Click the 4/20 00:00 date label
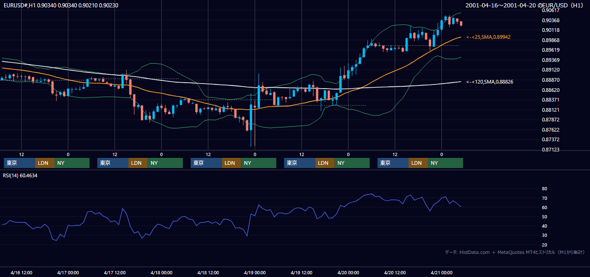 pos(348,272)
